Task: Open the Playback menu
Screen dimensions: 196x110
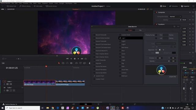Action: click(45, 3)
